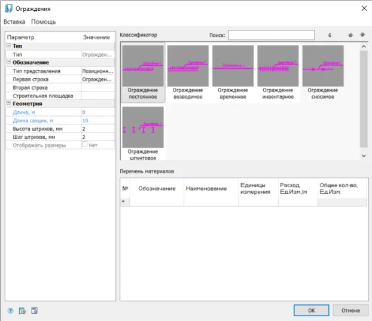Collapse the Тип section
The image size is (372, 321).
coord(8,46)
